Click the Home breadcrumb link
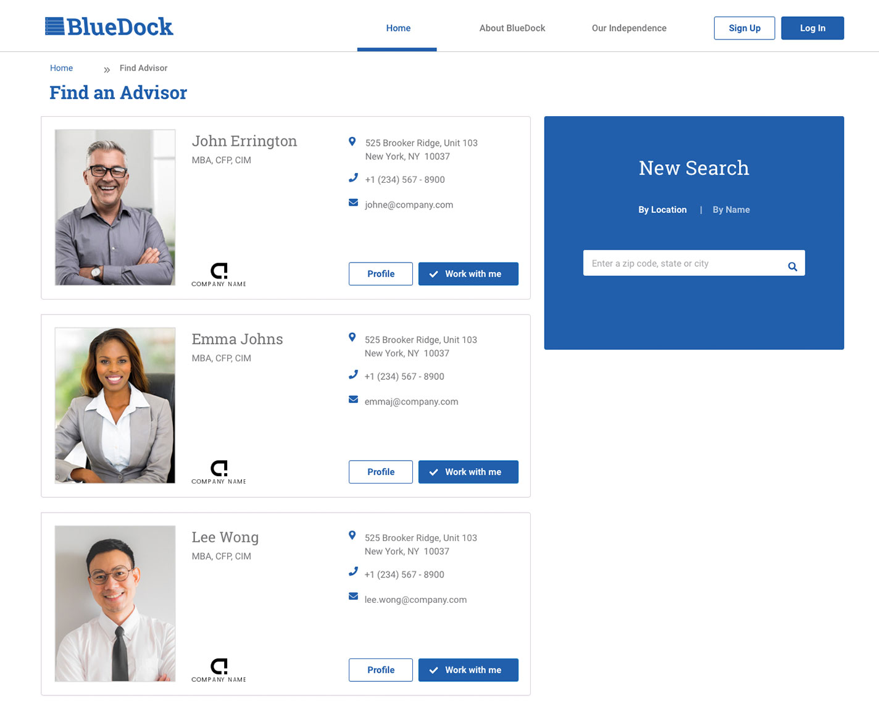 (x=61, y=69)
